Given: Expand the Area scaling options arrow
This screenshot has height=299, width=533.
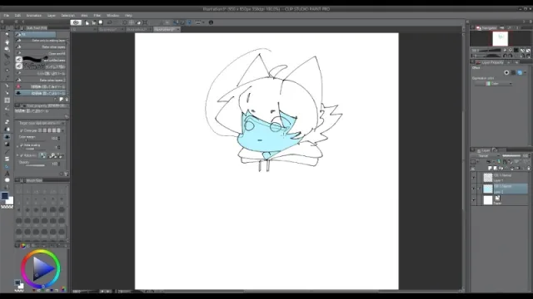Looking at the screenshot, I should (17, 145).
